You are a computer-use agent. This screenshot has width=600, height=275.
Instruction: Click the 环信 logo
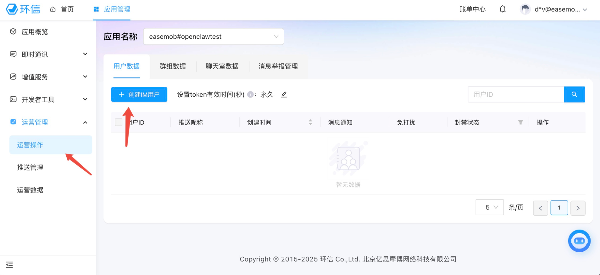click(23, 9)
